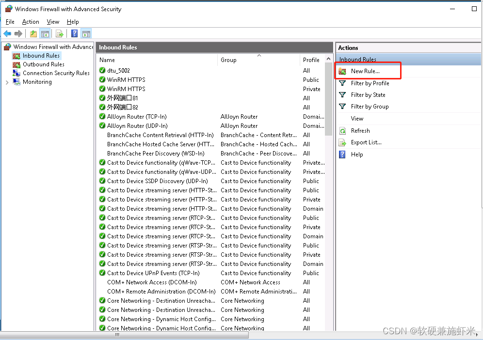Select BranchCache Content Retrieval (HTTP-In) rule

click(210, 135)
